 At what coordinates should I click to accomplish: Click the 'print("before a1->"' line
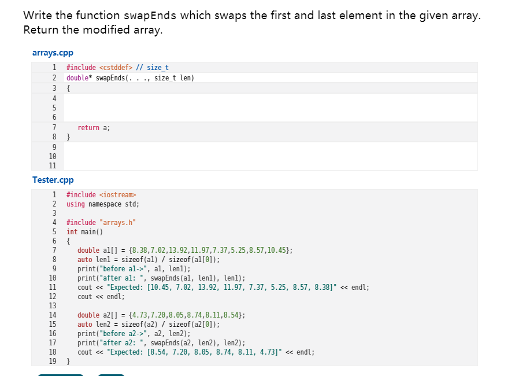click(x=134, y=269)
